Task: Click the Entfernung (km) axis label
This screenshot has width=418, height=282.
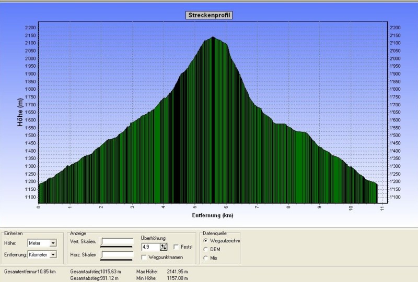Action: (x=212, y=215)
